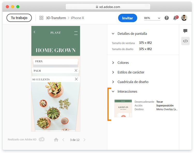Click the Realizado con Adobe XD link

tap(22, 139)
